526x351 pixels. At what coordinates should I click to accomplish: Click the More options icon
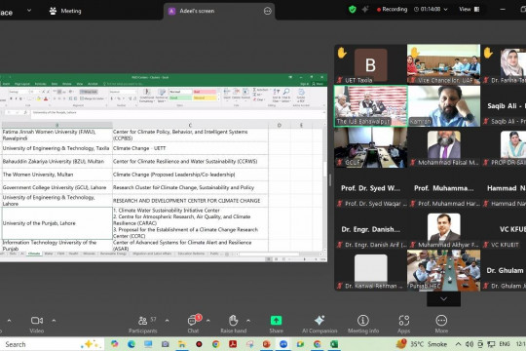(x=441, y=321)
